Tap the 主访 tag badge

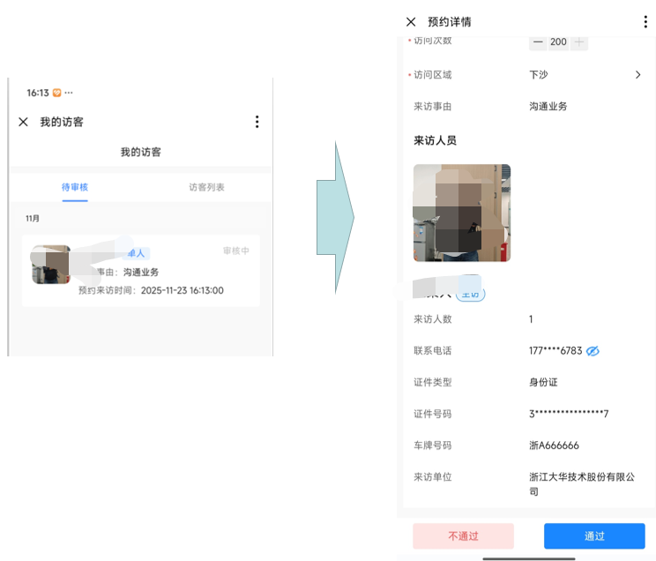click(471, 295)
